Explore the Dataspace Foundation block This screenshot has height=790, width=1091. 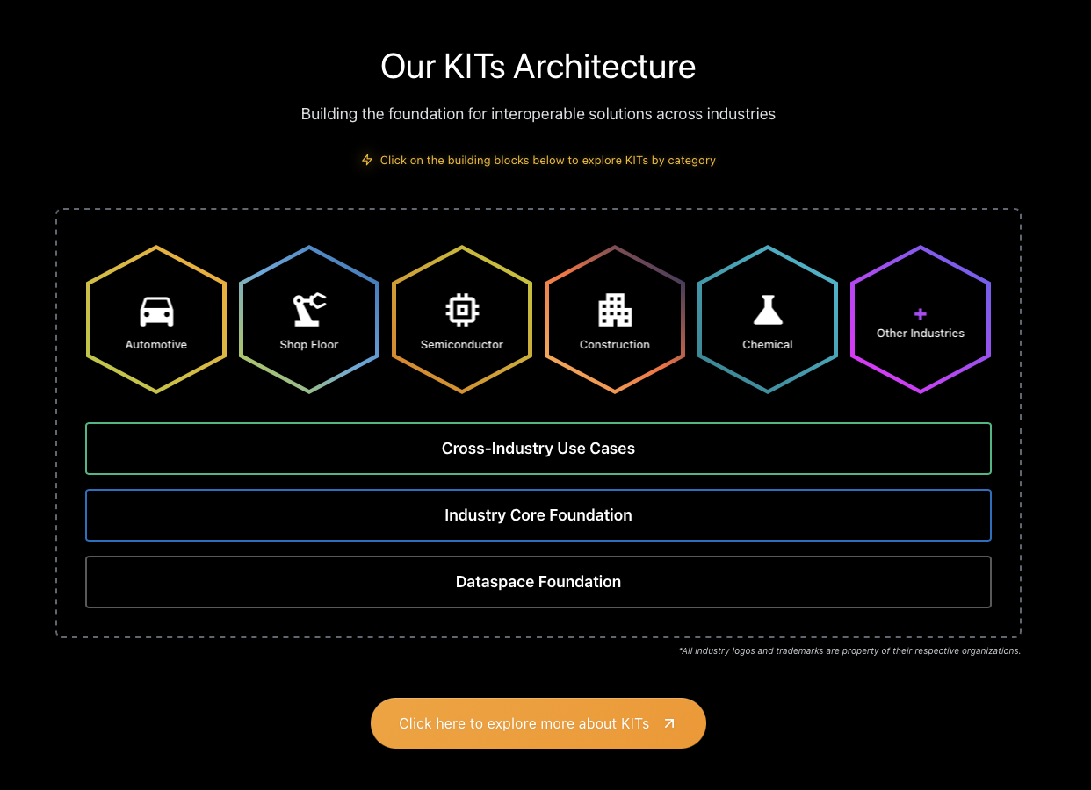[538, 582]
